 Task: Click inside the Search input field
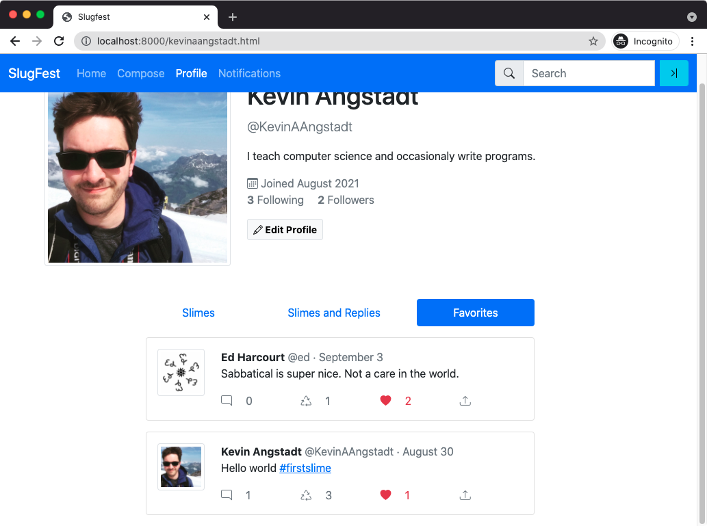(589, 73)
